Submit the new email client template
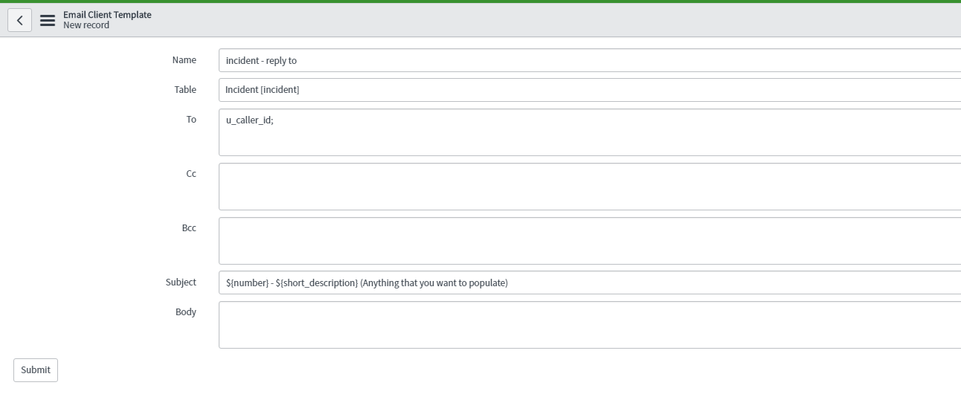Viewport: 961px width, 394px height. coord(36,369)
